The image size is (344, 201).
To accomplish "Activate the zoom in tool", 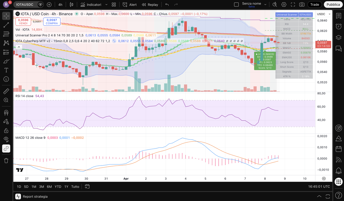I will click(x=6, y=100).
